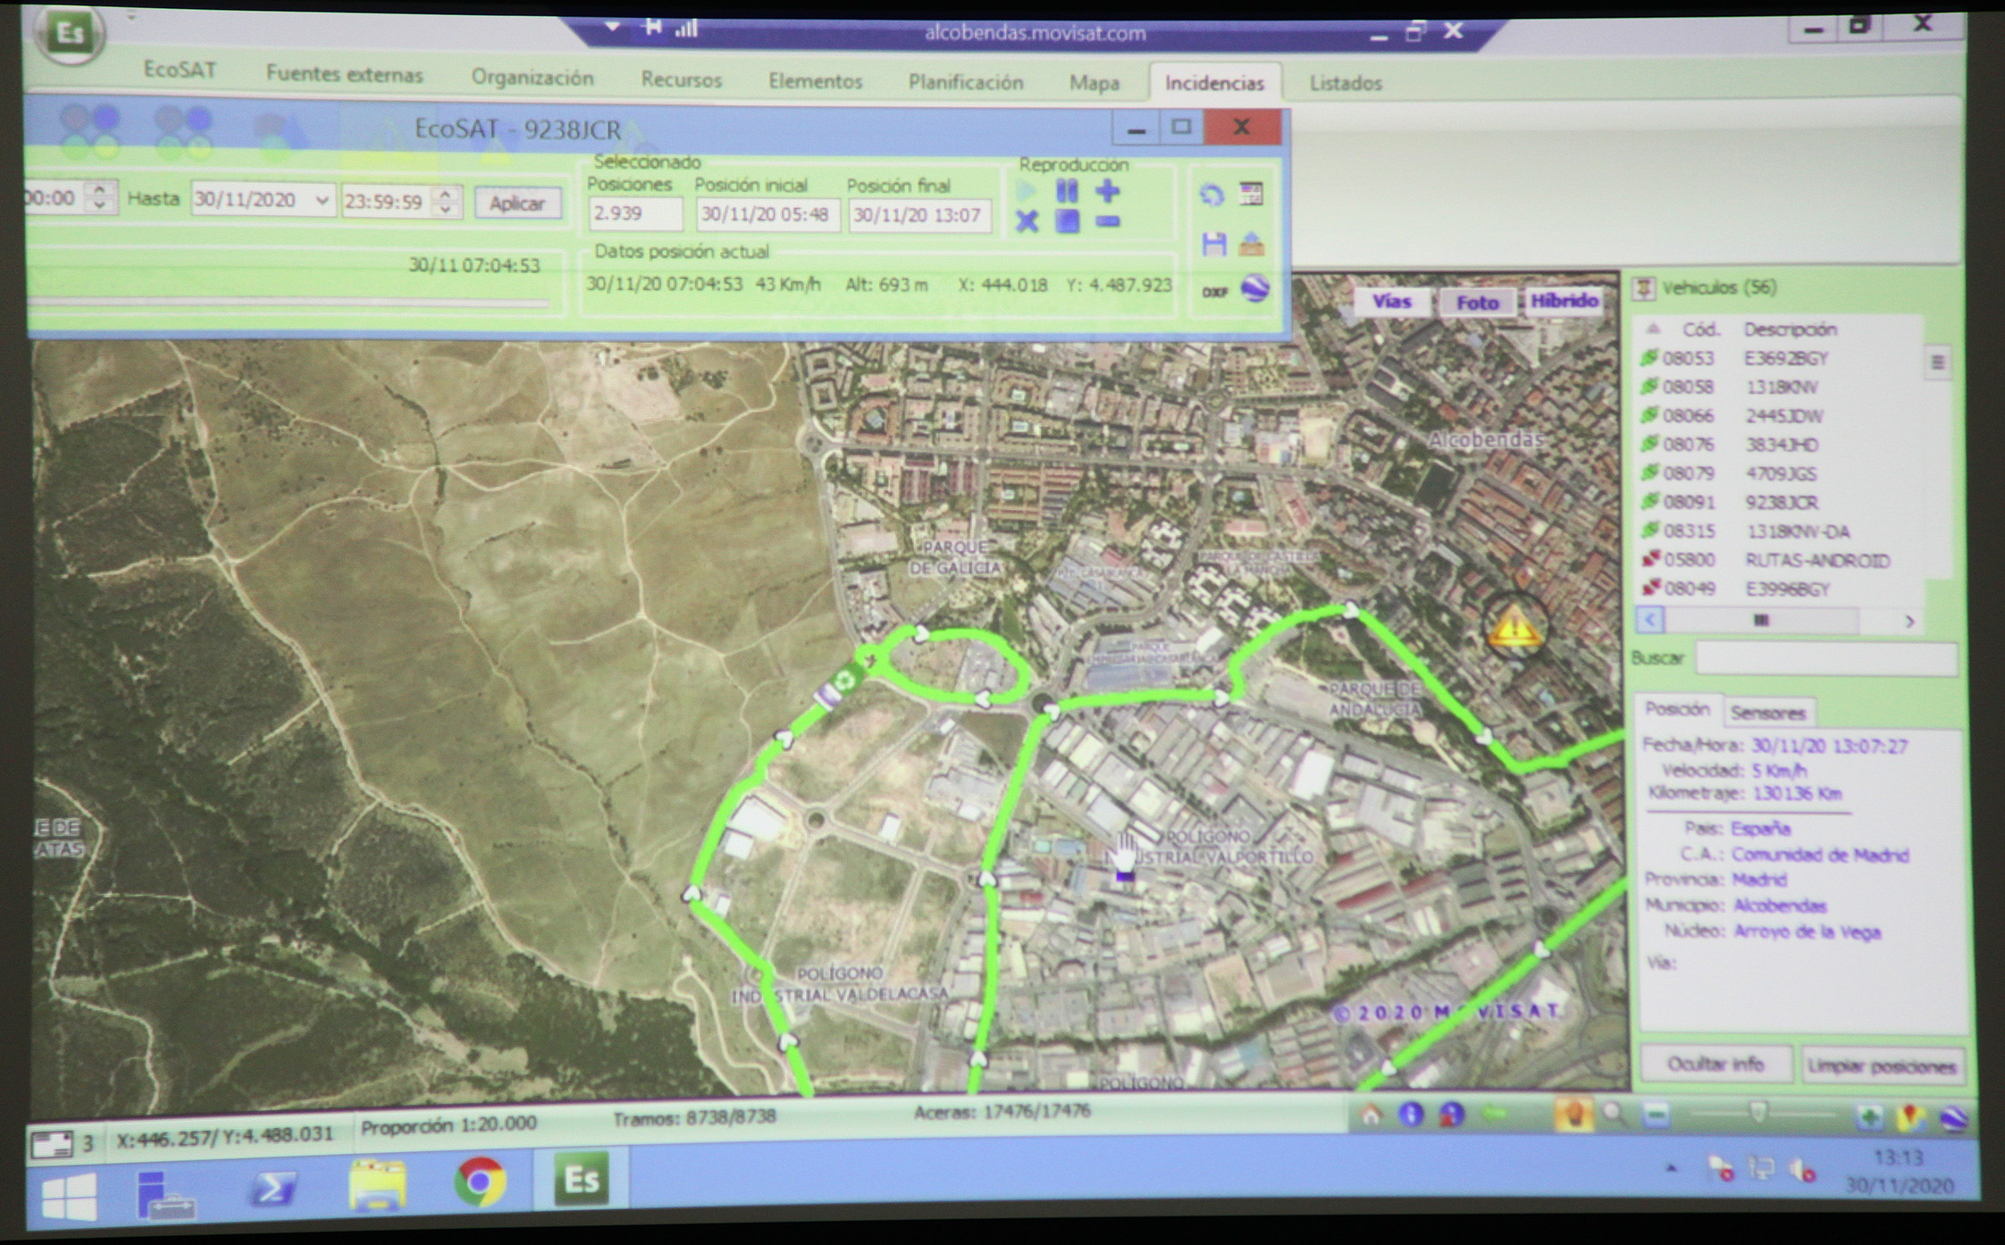This screenshot has height=1245, width=2005.
Task: Open route in Google Earth from EcoSAT window
Action: click(1255, 288)
